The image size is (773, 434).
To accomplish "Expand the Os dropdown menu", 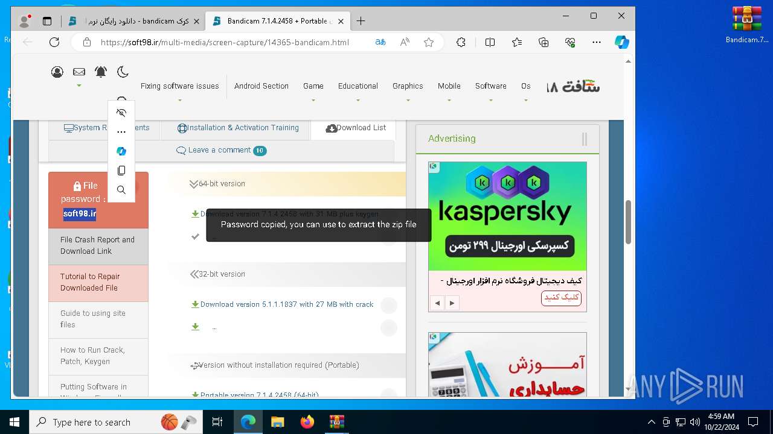I will pyautogui.click(x=526, y=86).
